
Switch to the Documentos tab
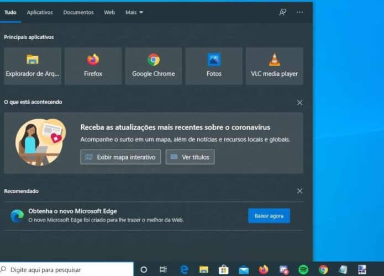(78, 12)
